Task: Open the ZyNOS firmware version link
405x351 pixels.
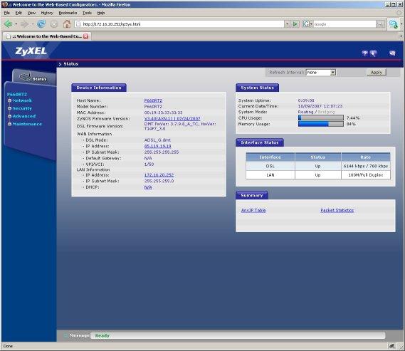Action: 172,119
